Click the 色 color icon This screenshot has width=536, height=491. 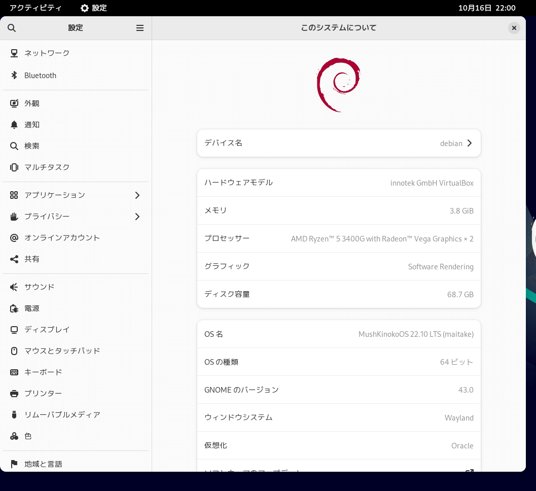tap(14, 436)
